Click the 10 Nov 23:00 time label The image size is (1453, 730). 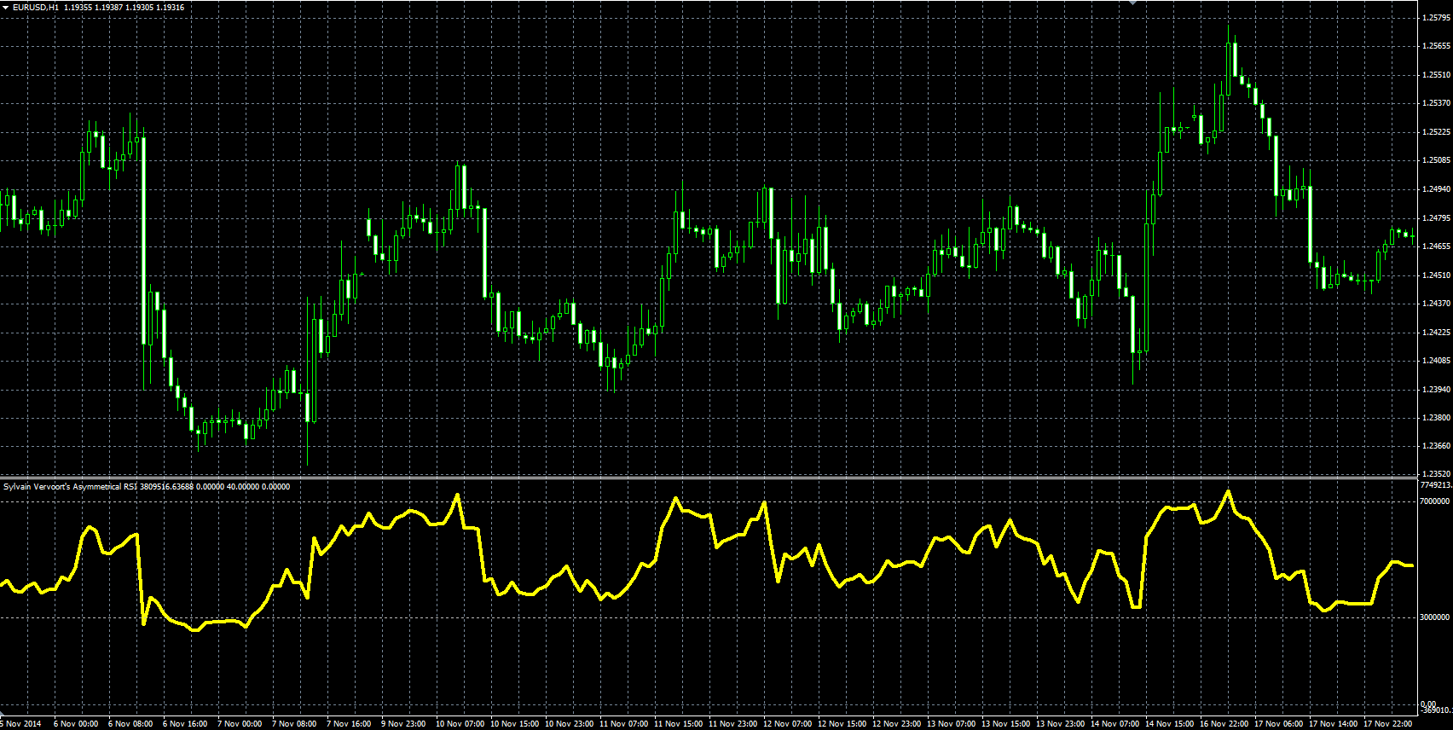point(570,724)
